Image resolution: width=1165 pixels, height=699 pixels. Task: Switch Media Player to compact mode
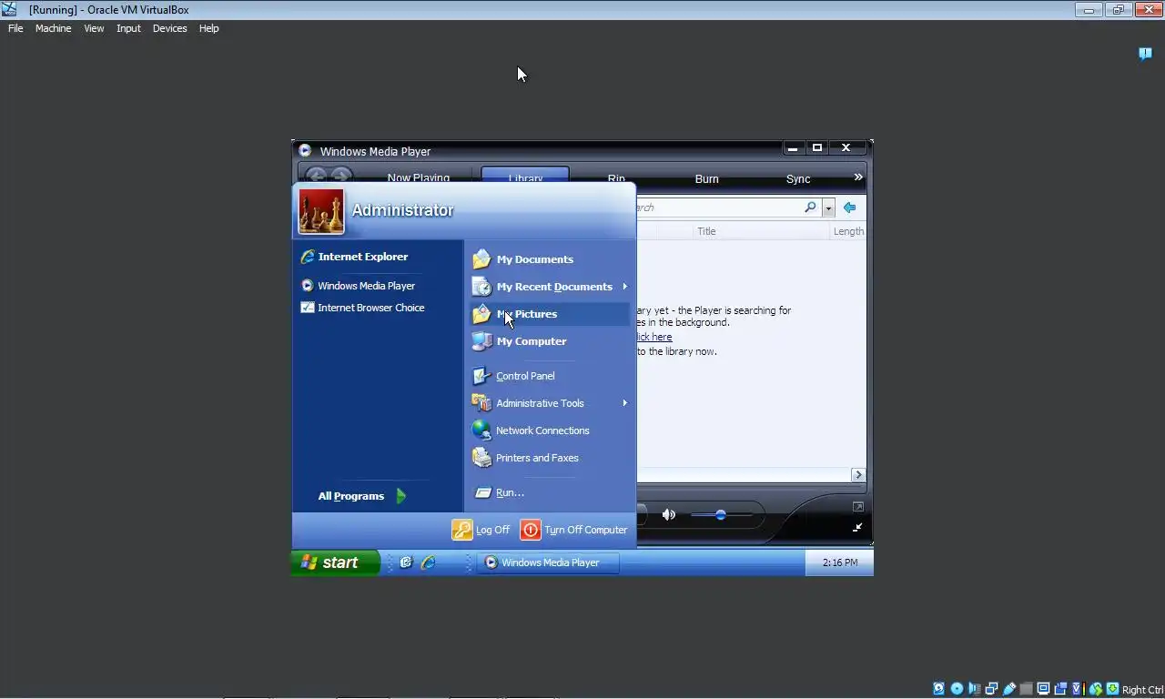point(857,528)
